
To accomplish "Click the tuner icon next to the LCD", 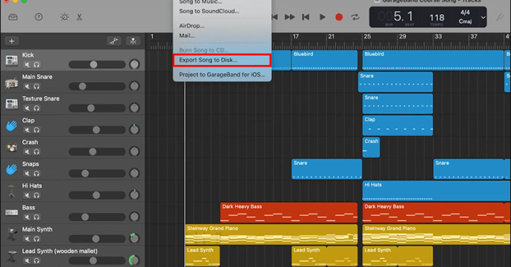I will [500, 17].
